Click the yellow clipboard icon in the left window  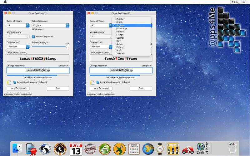[9, 82]
